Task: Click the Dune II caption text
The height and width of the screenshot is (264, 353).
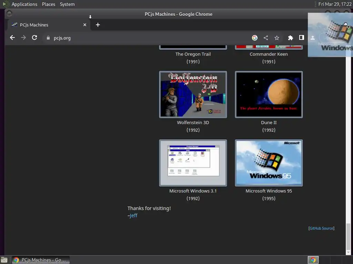Action: (x=269, y=123)
